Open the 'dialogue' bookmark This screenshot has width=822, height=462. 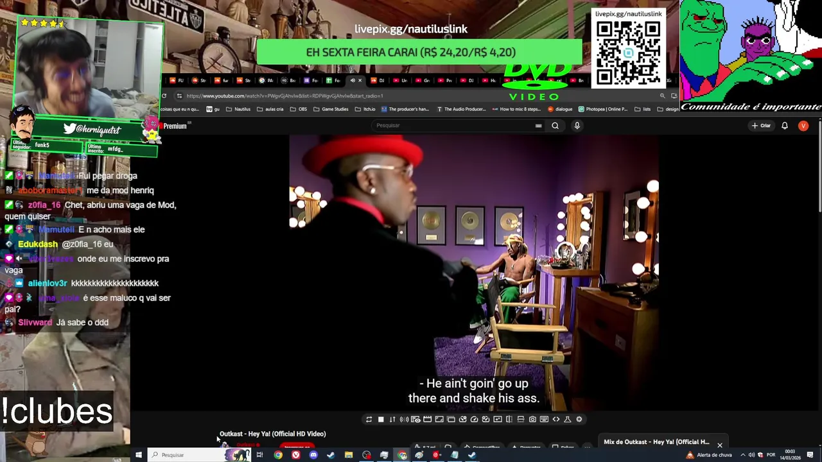point(560,109)
